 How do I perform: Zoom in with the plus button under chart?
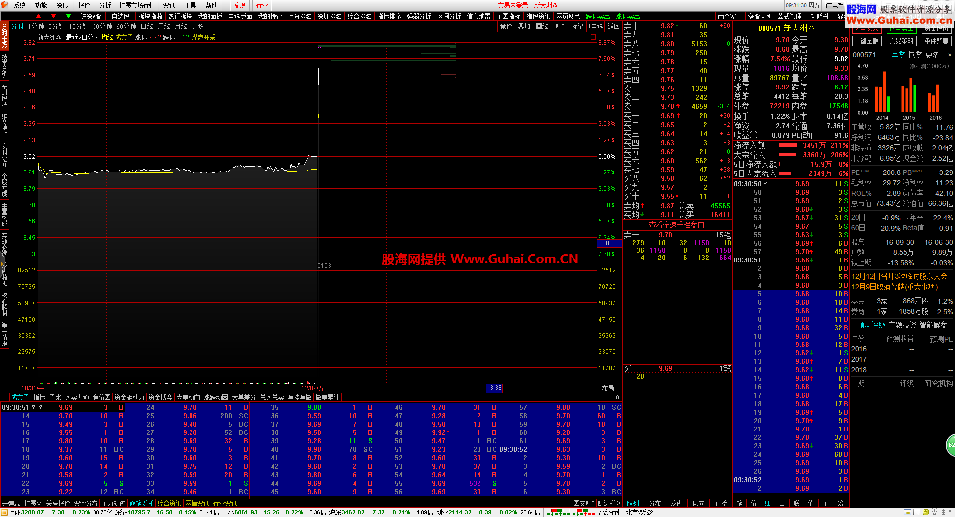click(x=601, y=397)
